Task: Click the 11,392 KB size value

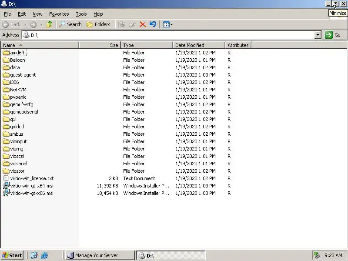Action: click(x=107, y=186)
